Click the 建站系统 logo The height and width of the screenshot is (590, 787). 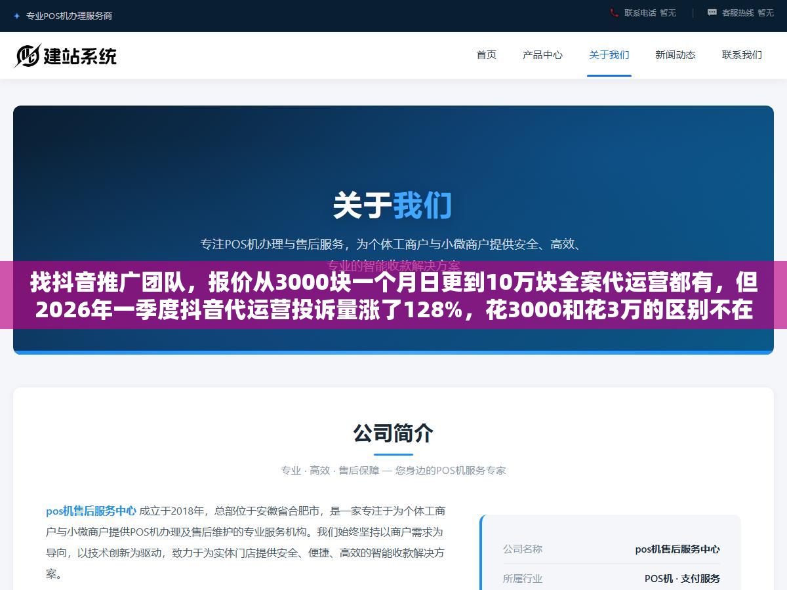click(x=66, y=56)
